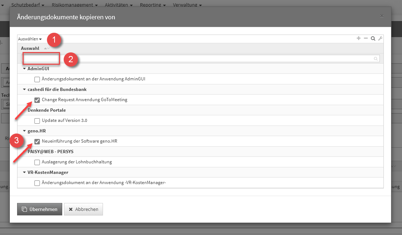The image size is (402, 235).
Task: Click the magnifier search icon in toolbar
Action: (x=373, y=39)
